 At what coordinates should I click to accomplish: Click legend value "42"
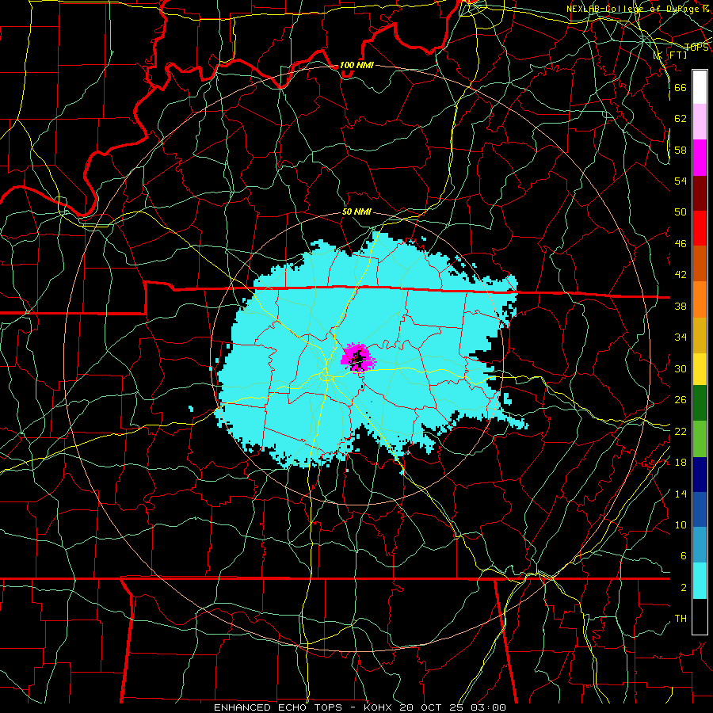click(x=681, y=275)
